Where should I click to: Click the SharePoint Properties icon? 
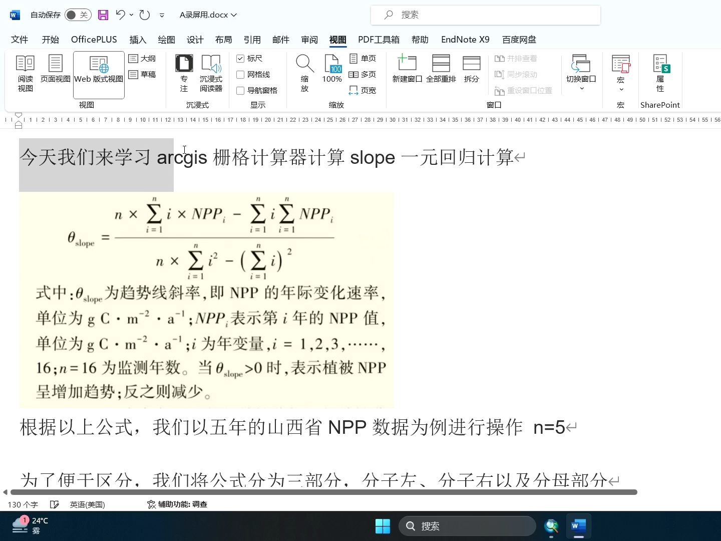pos(660,74)
